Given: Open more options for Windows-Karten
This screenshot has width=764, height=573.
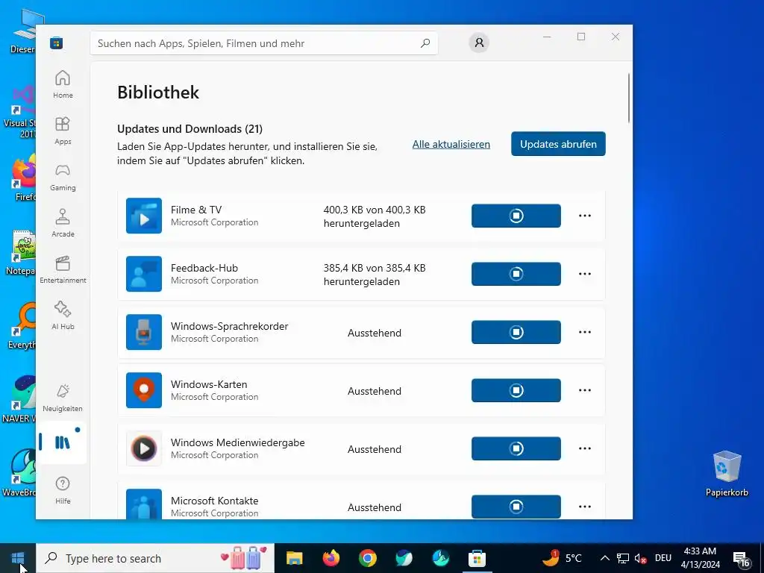Looking at the screenshot, I should (x=585, y=390).
